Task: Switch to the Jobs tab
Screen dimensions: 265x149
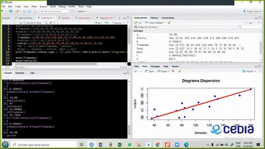Action: 32,73
